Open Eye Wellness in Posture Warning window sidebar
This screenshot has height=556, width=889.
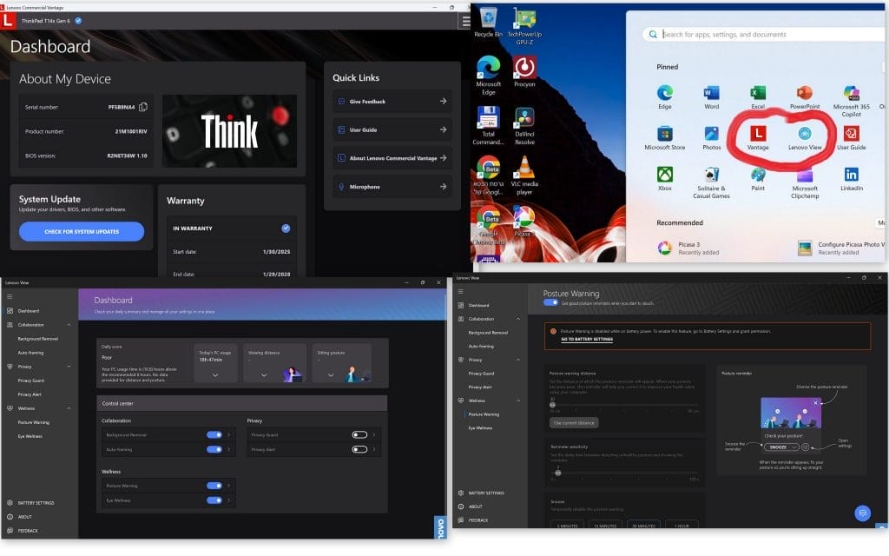coord(480,427)
